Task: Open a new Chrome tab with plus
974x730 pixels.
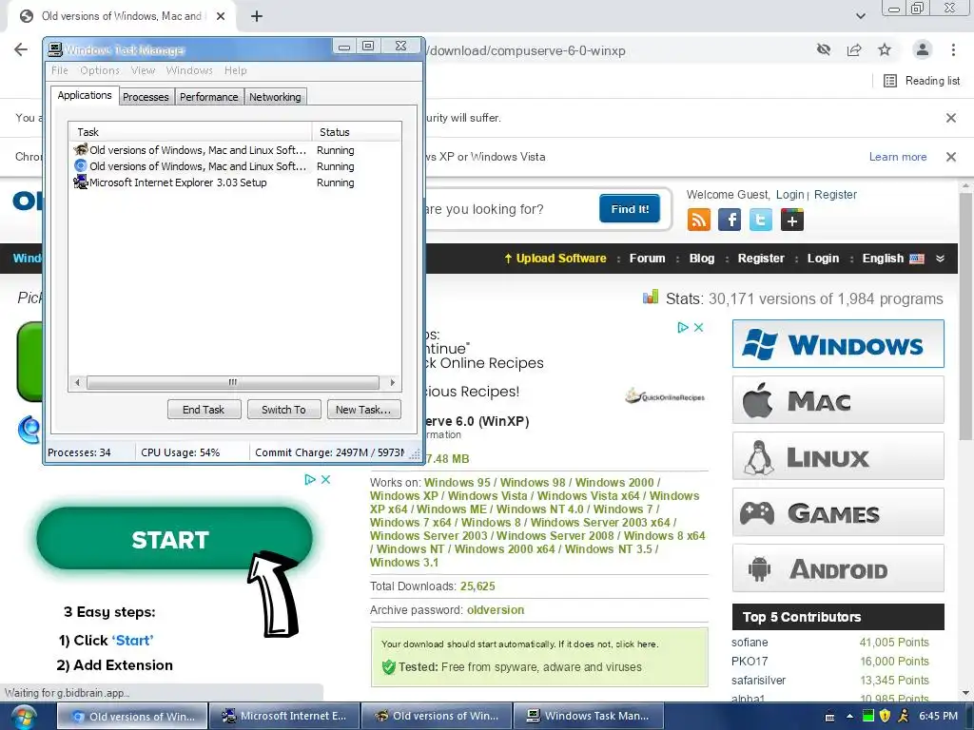Action: (x=257, y=16)
